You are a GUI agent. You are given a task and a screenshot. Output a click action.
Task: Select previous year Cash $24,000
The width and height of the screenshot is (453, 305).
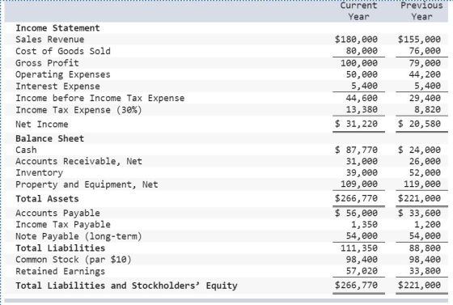click(419, 150)
